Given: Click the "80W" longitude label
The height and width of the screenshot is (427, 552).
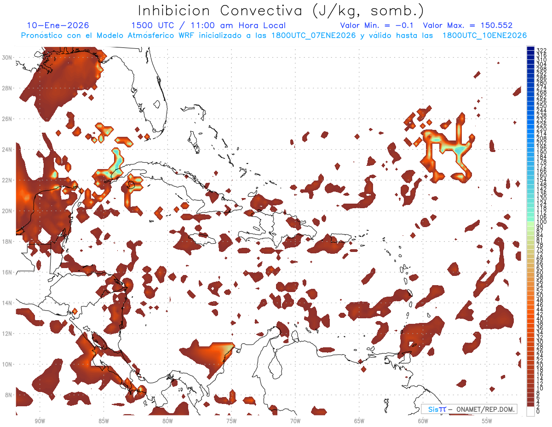Looking at the screenshot, I should click(x=167, y=421).
